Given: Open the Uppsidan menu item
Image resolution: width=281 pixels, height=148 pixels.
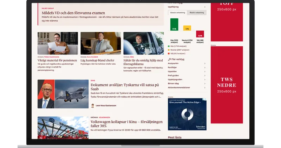Looking at the screenshot, I should click(x=172, y=72).
